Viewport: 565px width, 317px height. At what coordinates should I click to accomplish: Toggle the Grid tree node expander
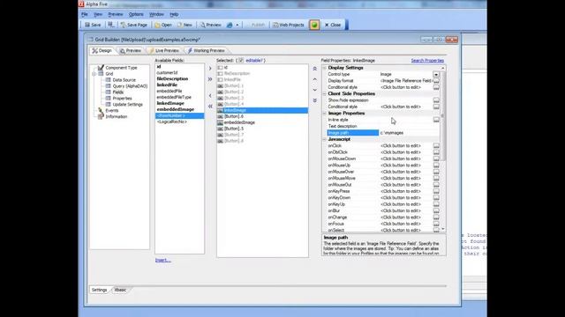[x=94, y=74]
